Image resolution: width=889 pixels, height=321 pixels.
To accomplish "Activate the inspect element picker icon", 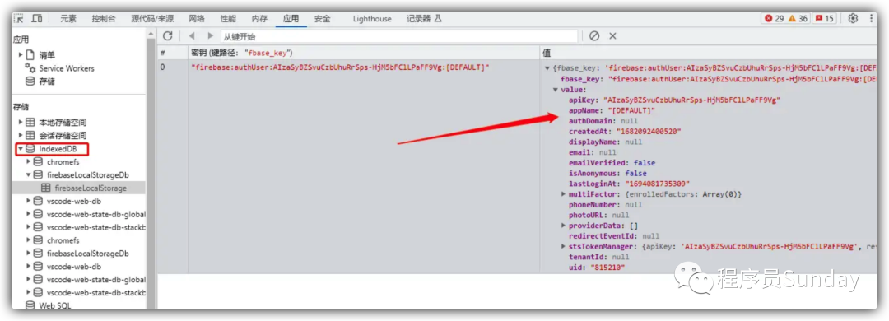I will point(19,19).
